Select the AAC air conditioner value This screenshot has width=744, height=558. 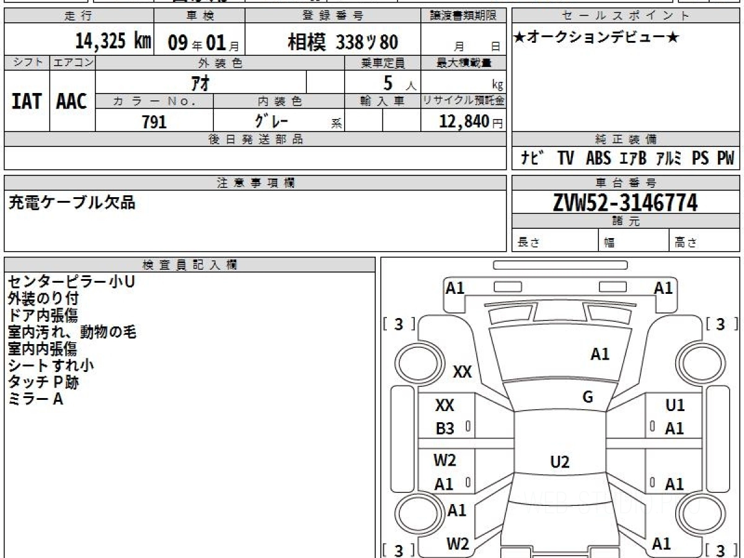coord(72,102)
